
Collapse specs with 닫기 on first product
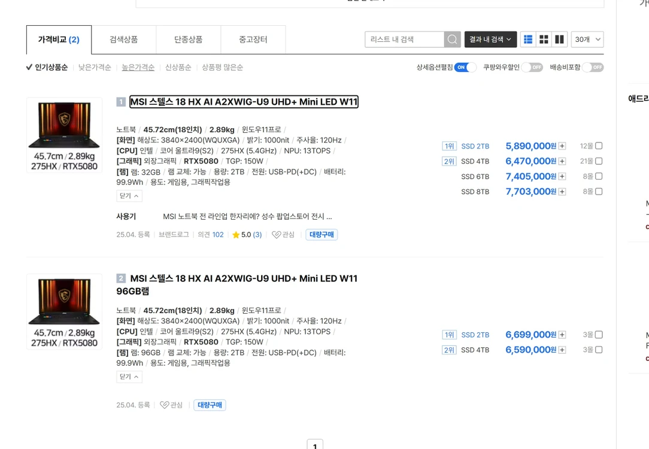[129, 196]
